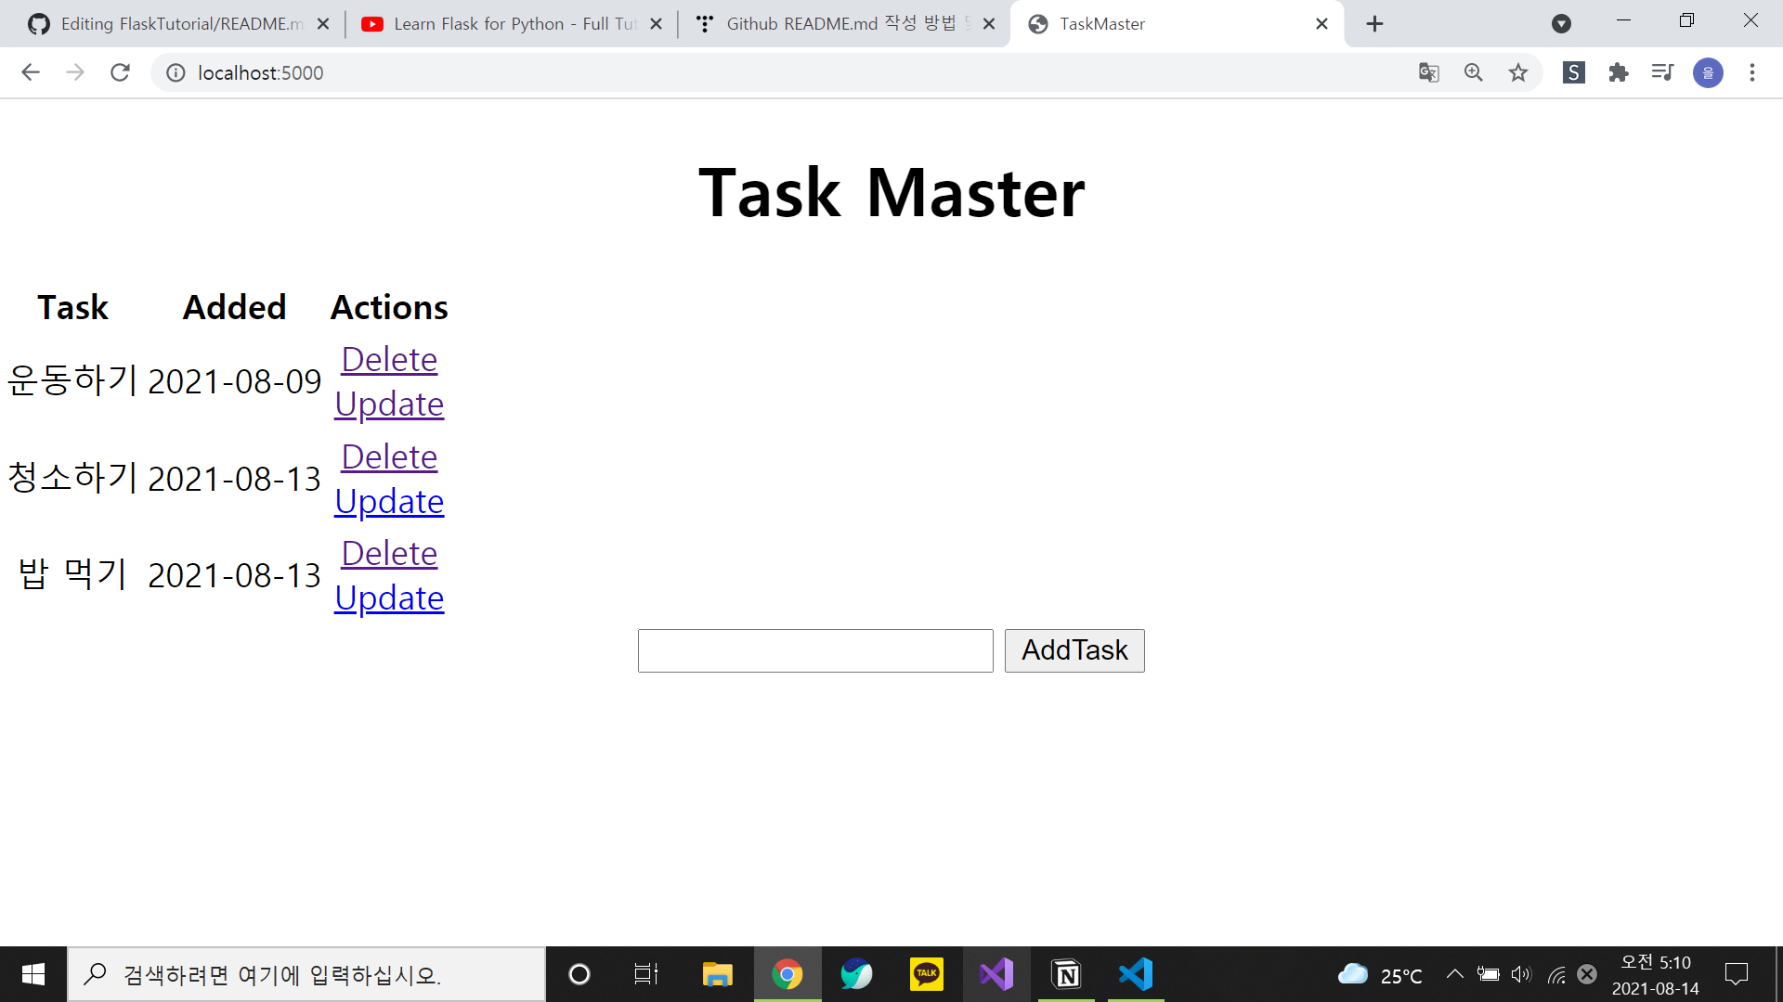The height and width of the screenshot is (1002, 1783).
Task: Click Delete link for the 밥 먹기 task
Action: [389, 553]
